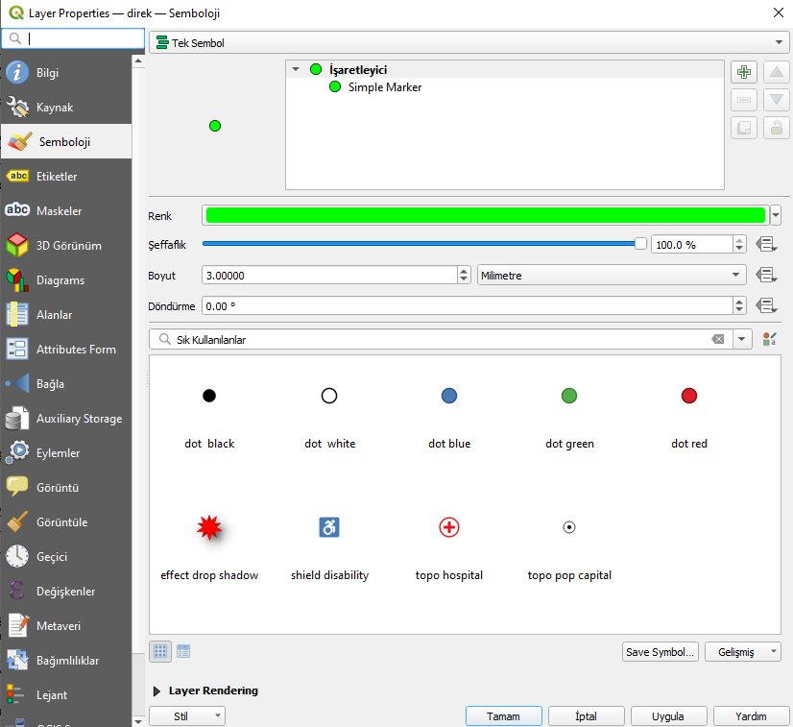Open data-defined override for Boyut

[766, 276]
